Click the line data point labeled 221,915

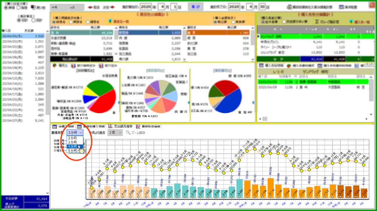click(254, 149)
